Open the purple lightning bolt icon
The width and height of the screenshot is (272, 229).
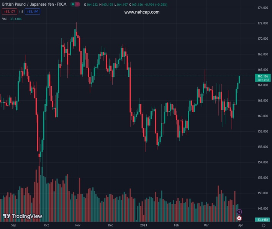point(239,212)
